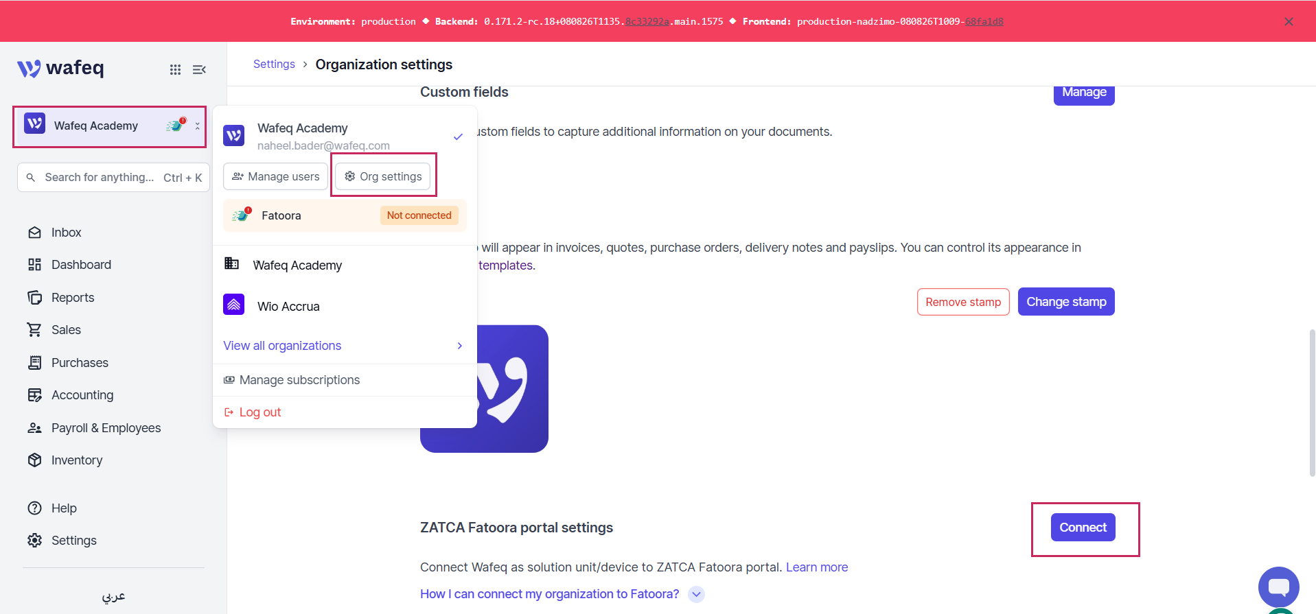
Task: Click frontend commit hash 68fa1d8 link
Action: pyautogui.click(x=984, y=21)
